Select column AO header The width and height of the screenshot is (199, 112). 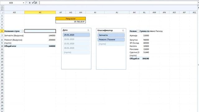[x=174, y=12]
